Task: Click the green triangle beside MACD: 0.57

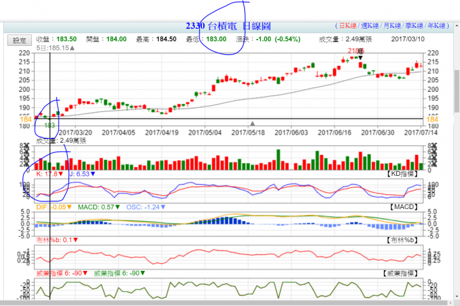Action: (118, 207)
